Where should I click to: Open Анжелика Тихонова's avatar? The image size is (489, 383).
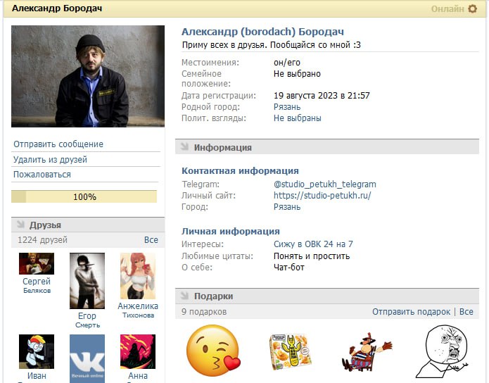pyautogui.click(x=138, y=276)
